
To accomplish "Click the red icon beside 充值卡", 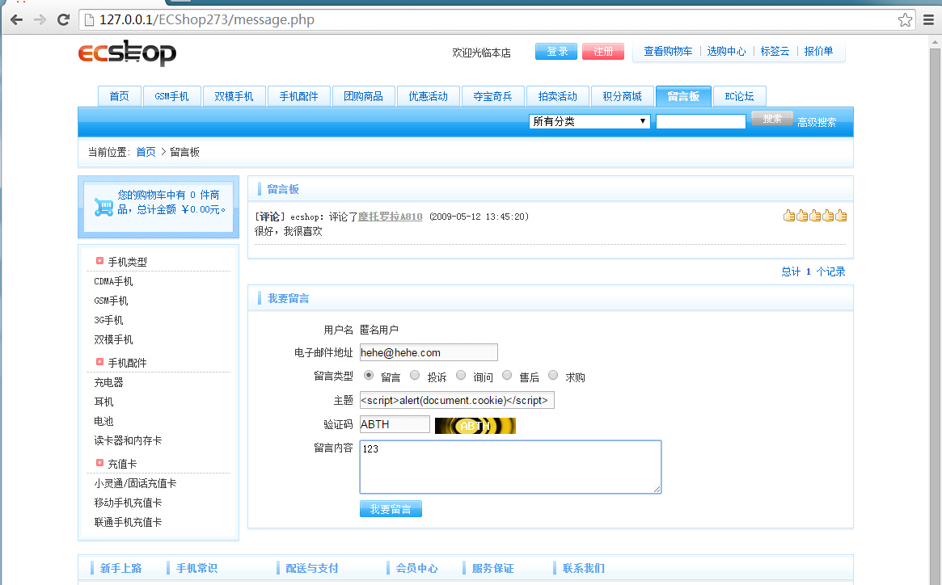I will 99,462.
